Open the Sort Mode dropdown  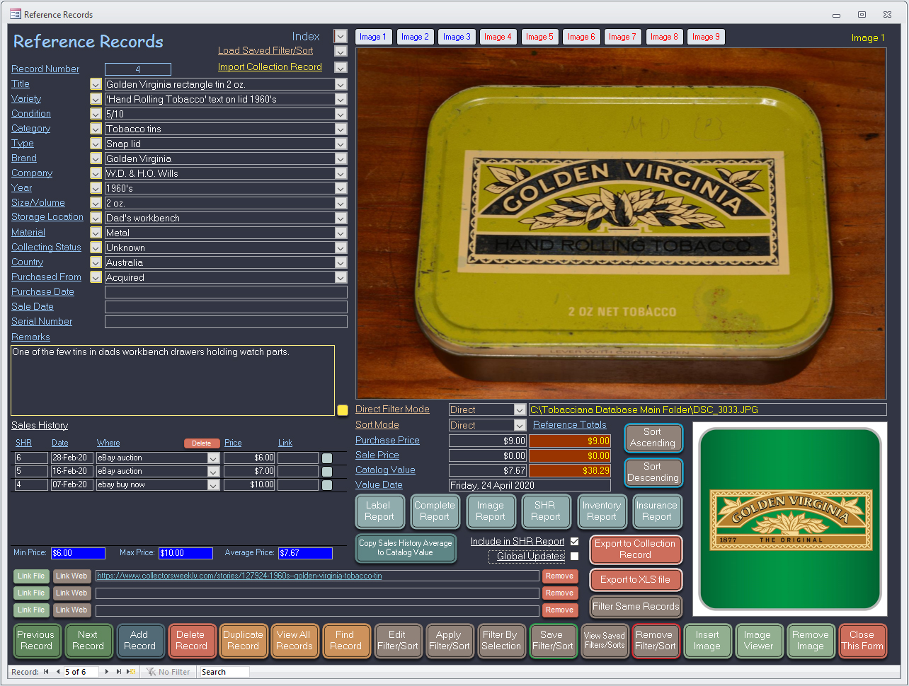pos(520,425)
